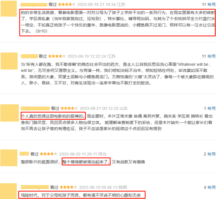The image size is (216, 199).
Task: Open avatar of the first reviewer
Action: pyautogui.click(x=9, y=9)
